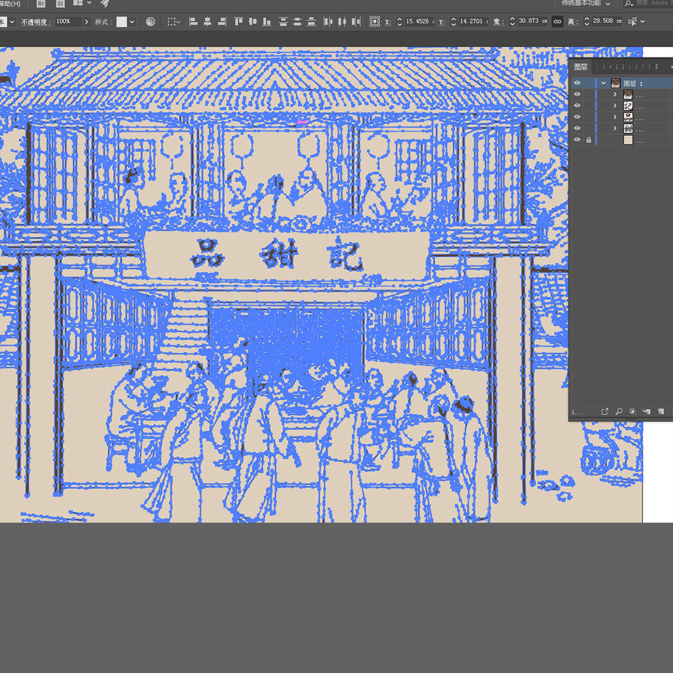Hide the 記 sublayer via eye icon
Viewport: 673px width, 673px height.
coord(577,105)
